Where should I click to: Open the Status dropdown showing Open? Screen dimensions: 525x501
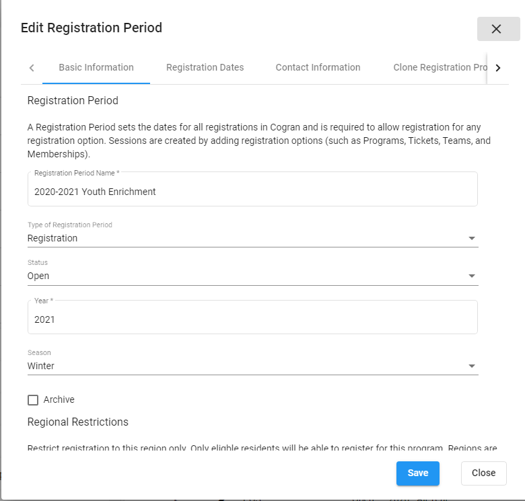tap(242, 276)
